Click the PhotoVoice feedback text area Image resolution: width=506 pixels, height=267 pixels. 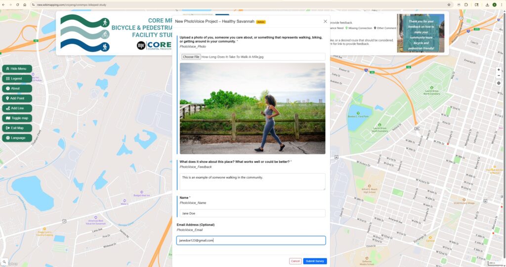251,181
